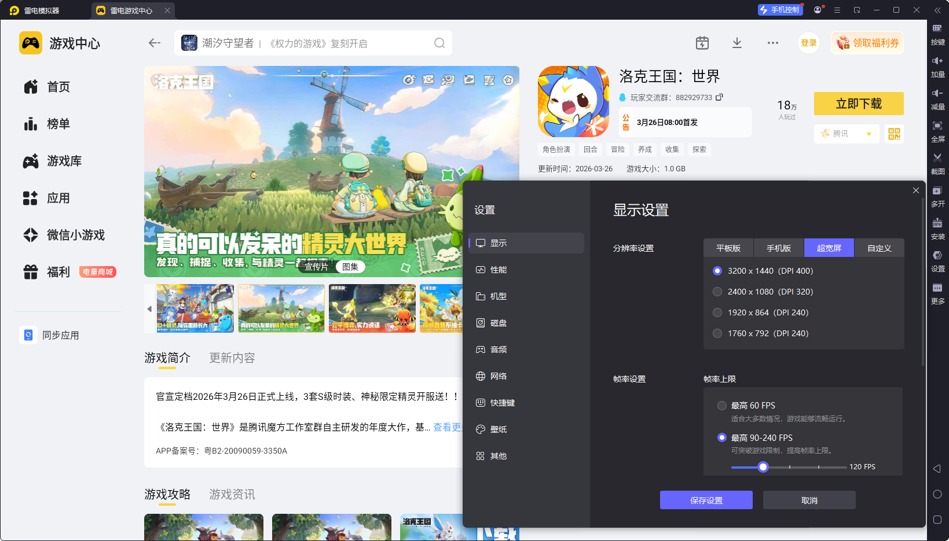Click the install APK icon

(x=937, y=223)
